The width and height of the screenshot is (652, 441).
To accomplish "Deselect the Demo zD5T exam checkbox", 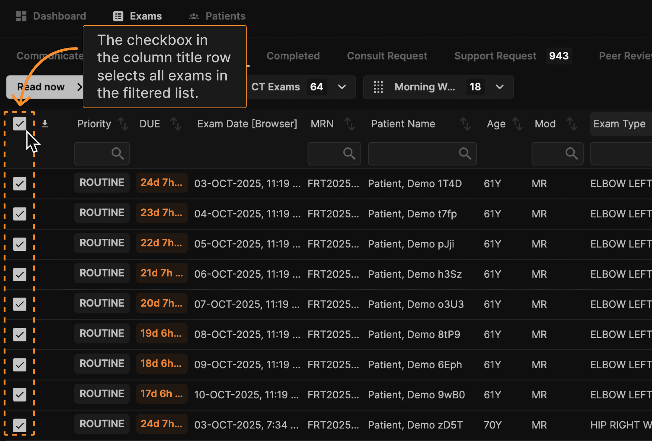I will point(20,425).
